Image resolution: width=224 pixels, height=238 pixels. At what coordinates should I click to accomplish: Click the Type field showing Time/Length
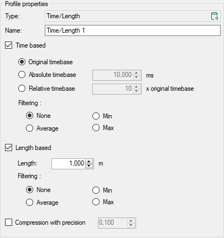133,16
